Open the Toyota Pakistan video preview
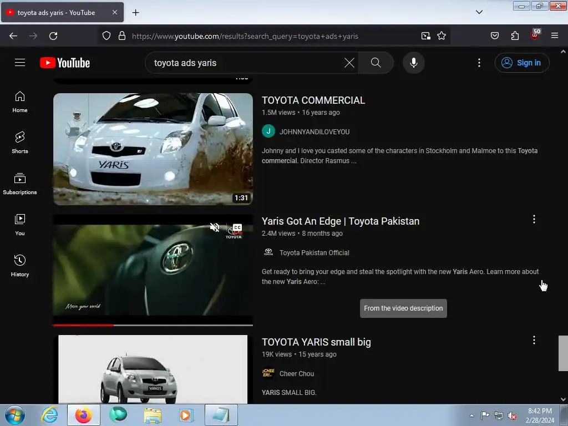Image resolution: width=568 pixels, height=426 pixels. tap(153, 270)
